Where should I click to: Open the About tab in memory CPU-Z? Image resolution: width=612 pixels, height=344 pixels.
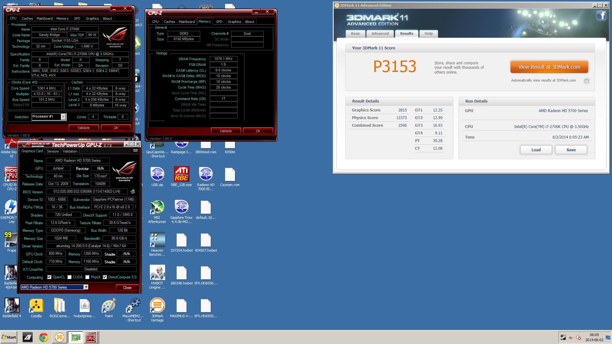click(250, 22)
